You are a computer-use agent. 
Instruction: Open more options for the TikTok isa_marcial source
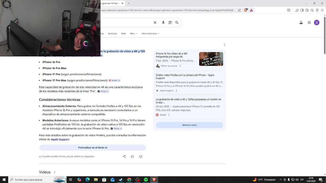point(180,66)
